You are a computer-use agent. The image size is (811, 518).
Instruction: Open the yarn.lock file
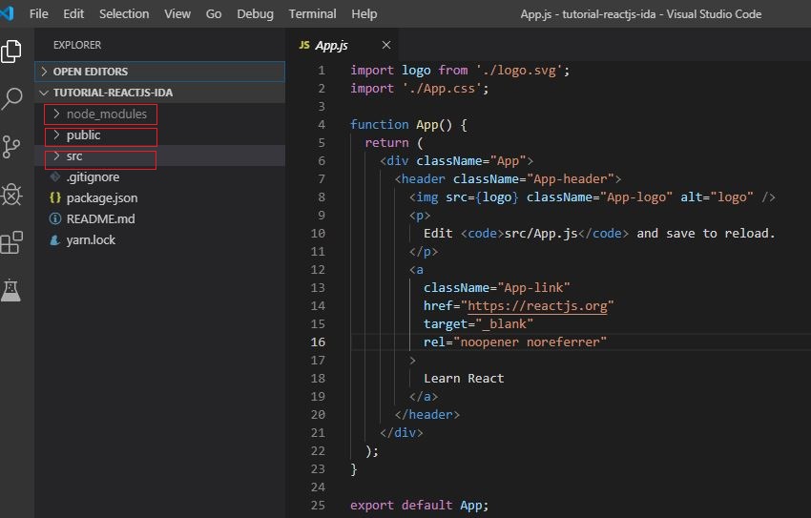click(91, 239)
